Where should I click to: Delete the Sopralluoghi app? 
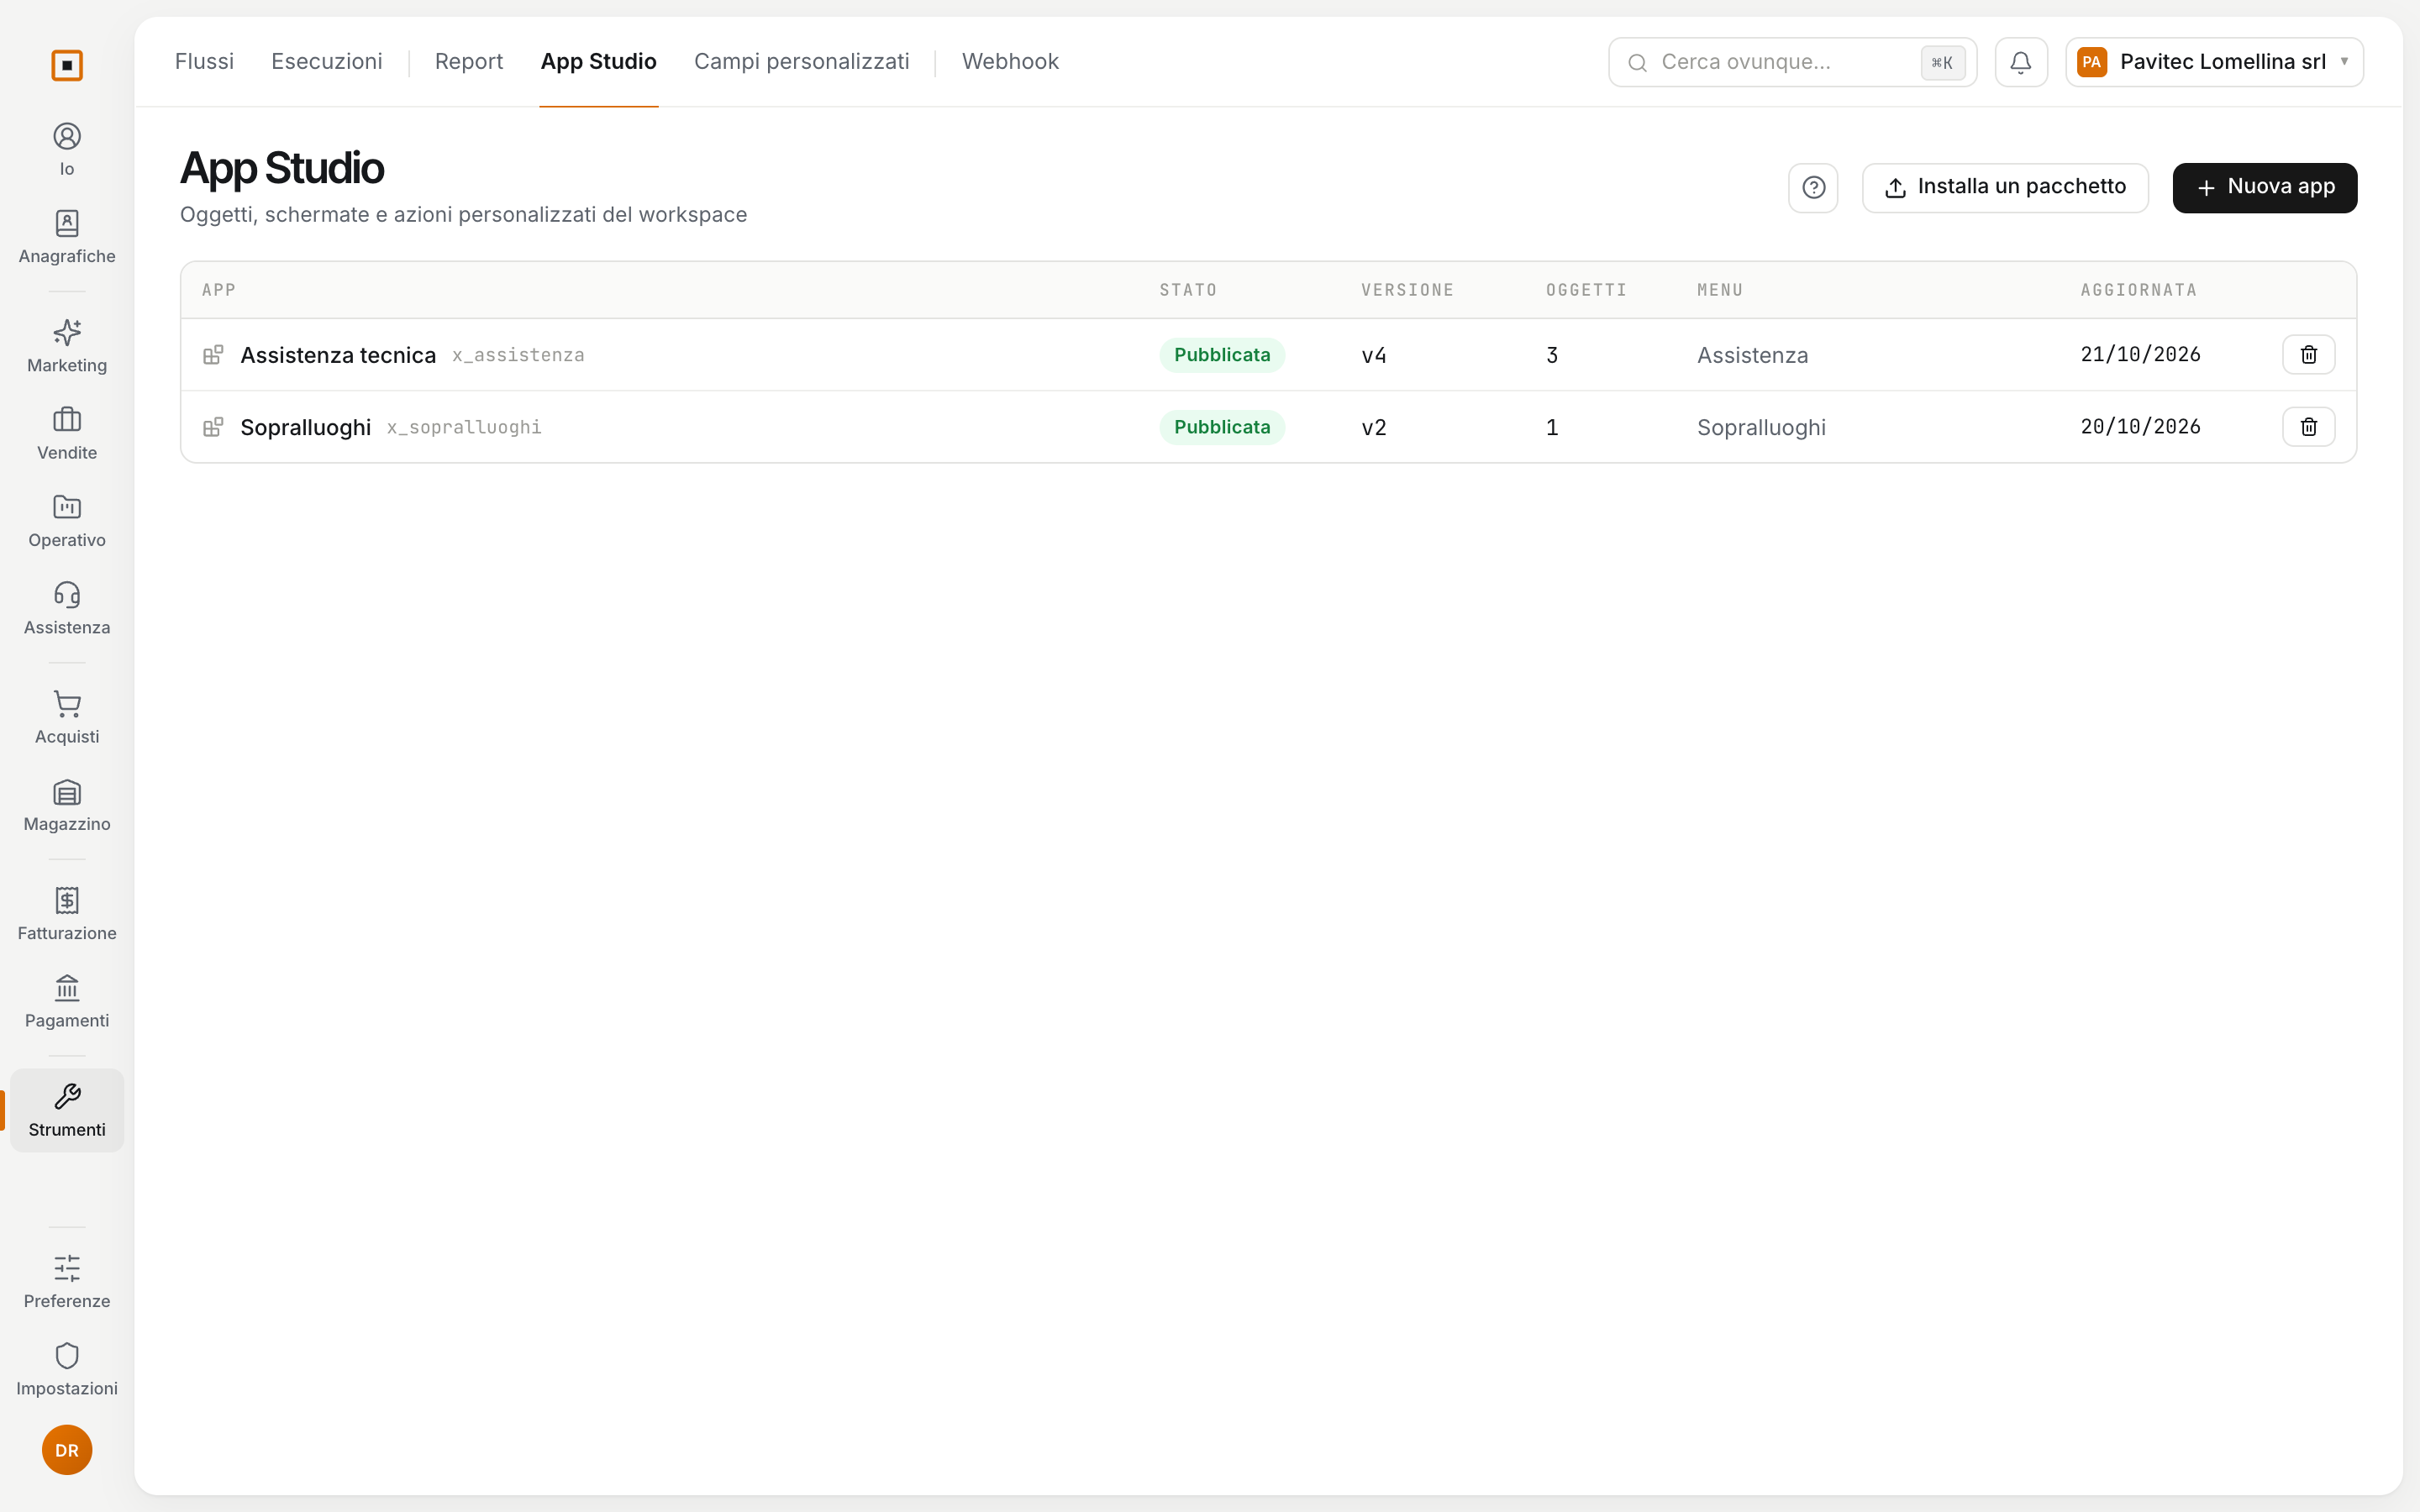click(2308, 427)
